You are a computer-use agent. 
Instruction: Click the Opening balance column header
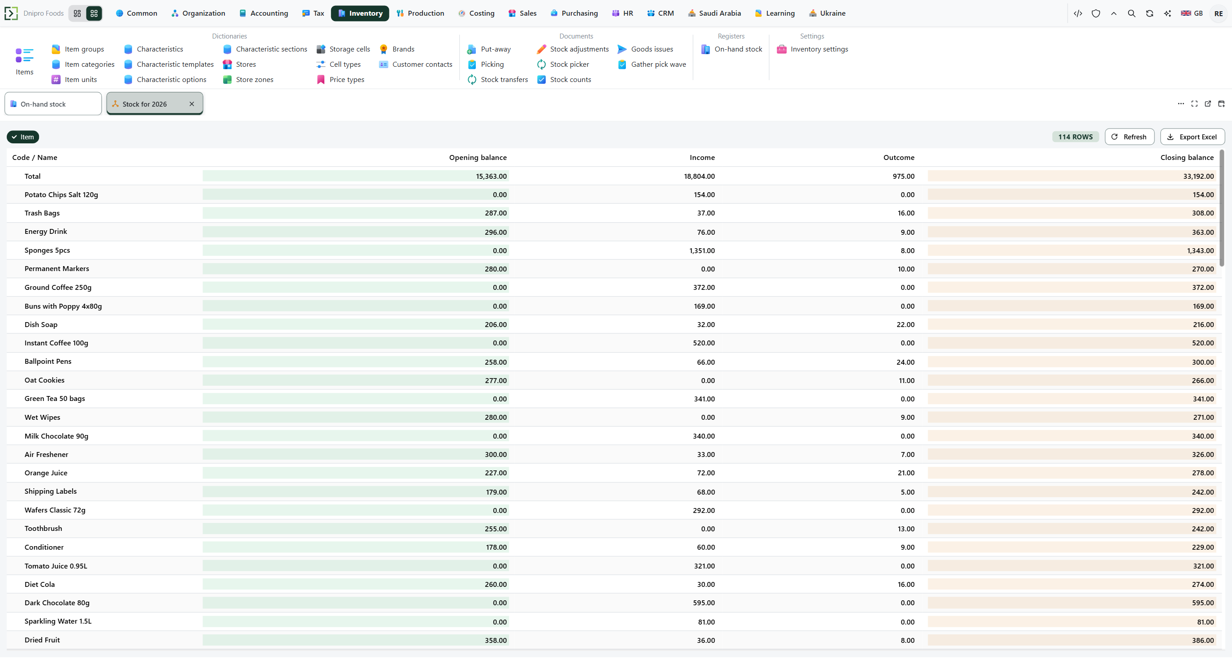(x=477, y=157)
